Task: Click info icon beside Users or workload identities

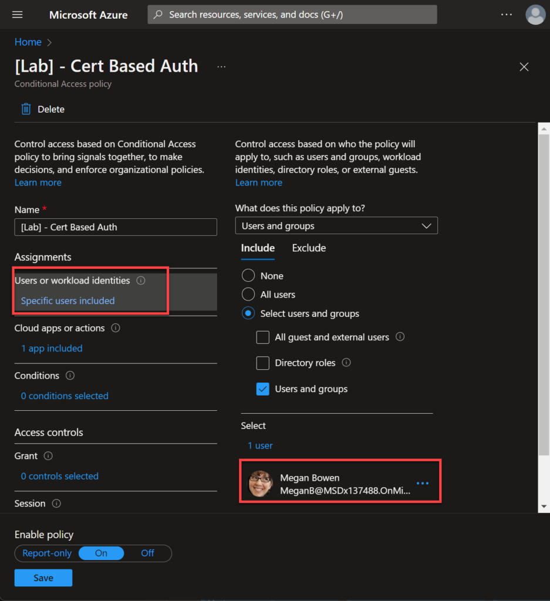Action: click(141, 281)
